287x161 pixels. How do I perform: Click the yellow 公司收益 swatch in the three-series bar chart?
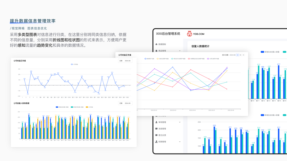point(87,107)
